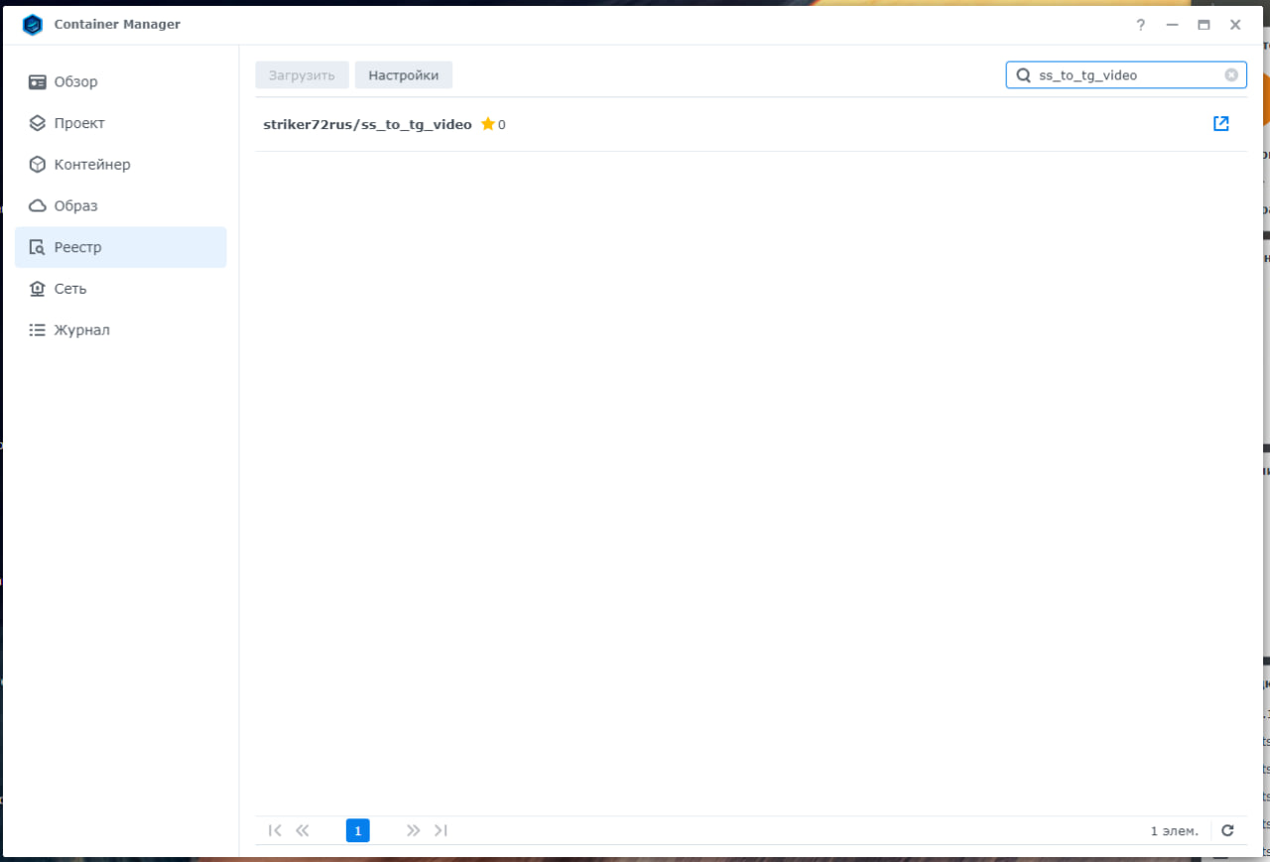
Task: Click the search magnifier icon
Action: tap(1023, 75)
